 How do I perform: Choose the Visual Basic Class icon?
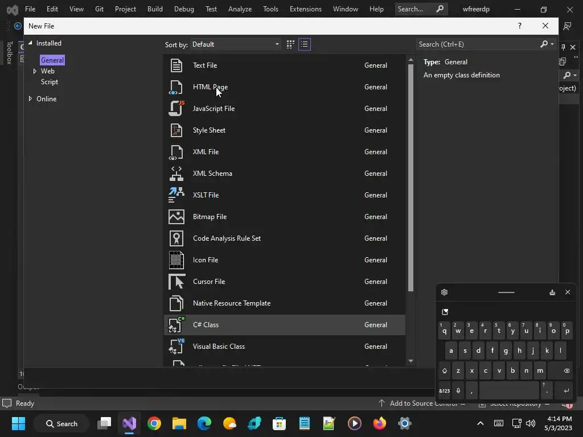(x=176, y=347)
